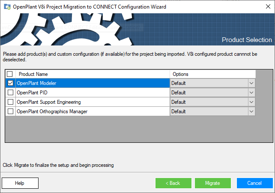
Task: Cancel the migration wizard
Action: pos(255,183)
